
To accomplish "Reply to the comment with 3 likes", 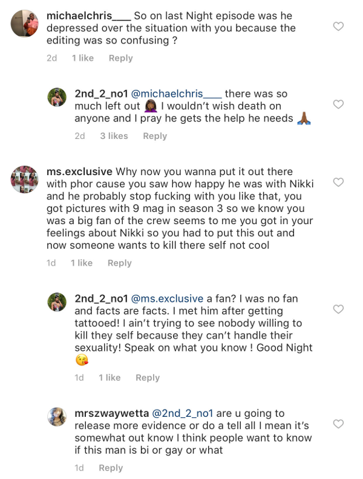I will pos(155,136).
